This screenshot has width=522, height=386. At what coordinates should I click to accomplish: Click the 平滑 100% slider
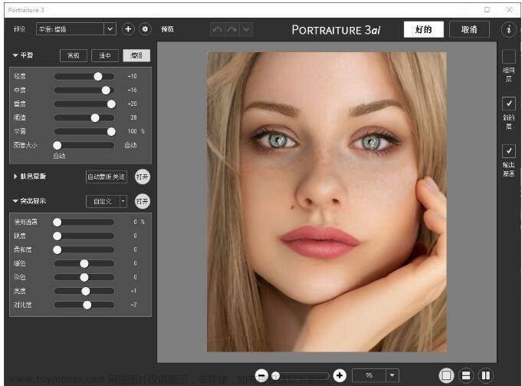(84, 132)
